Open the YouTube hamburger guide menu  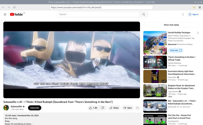[x=5, y=14]
